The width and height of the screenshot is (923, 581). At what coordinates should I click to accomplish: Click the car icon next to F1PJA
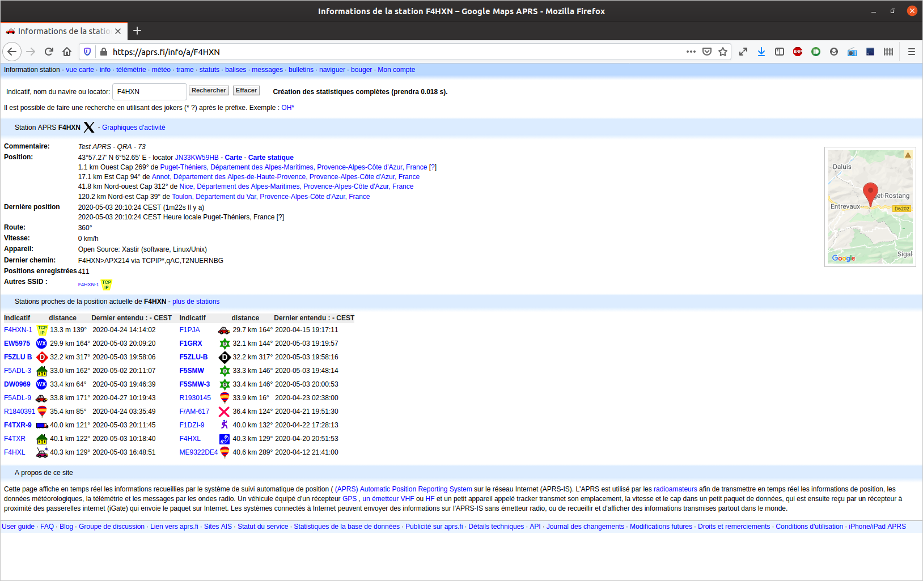click(224, 330)
